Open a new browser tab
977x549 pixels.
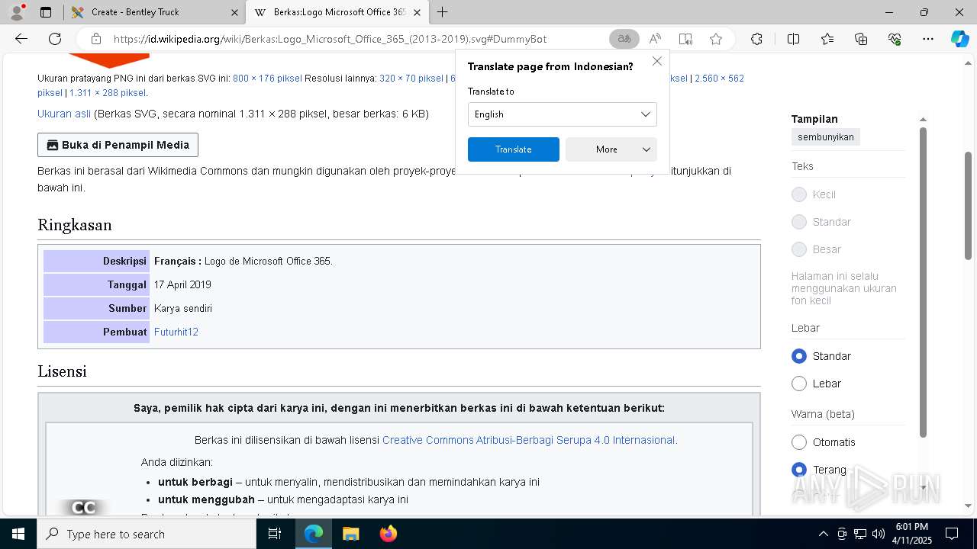[x=442, y=12]
